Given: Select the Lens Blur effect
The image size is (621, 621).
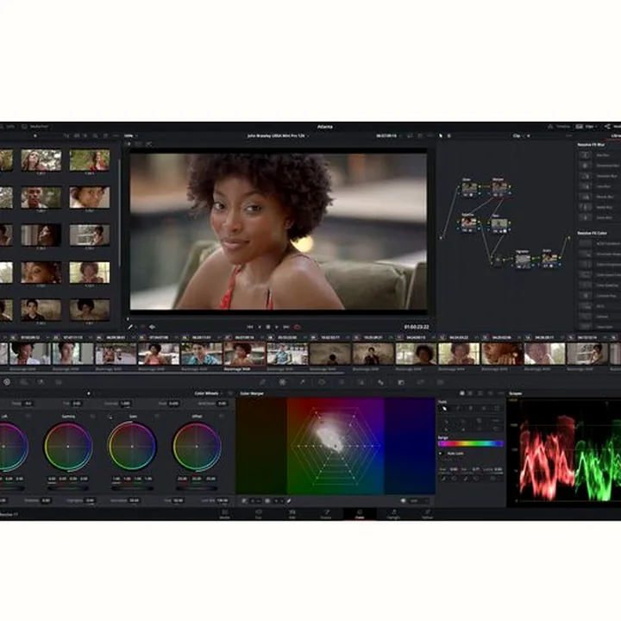Looking at the screenshot, I should (x=603, y=186).
